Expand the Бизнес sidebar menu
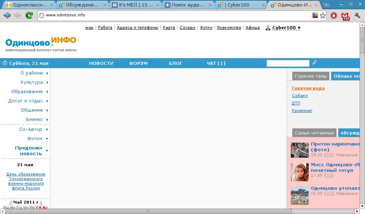 click(x=37, y=119)
